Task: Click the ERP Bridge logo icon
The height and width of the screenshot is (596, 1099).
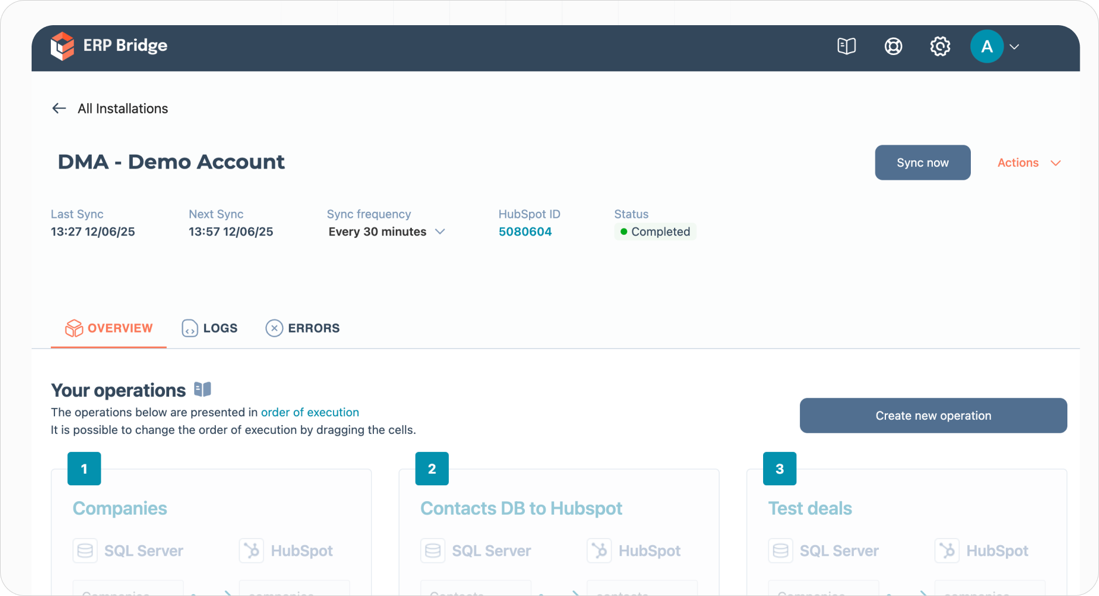Action: pos(62,46)
